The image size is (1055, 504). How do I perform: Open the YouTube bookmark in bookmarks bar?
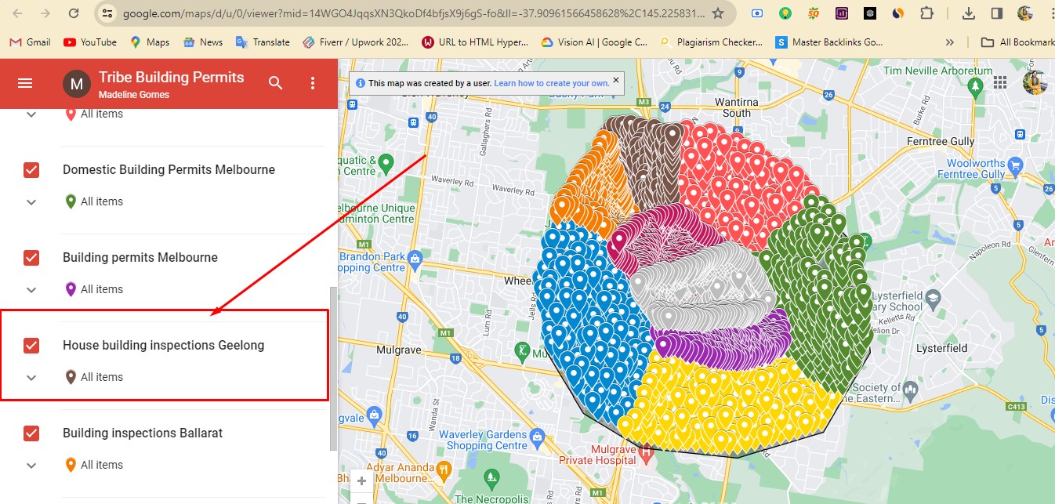click(89, 42)
